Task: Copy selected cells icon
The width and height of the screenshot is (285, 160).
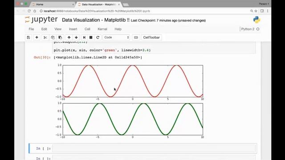Action: [53, 37]
